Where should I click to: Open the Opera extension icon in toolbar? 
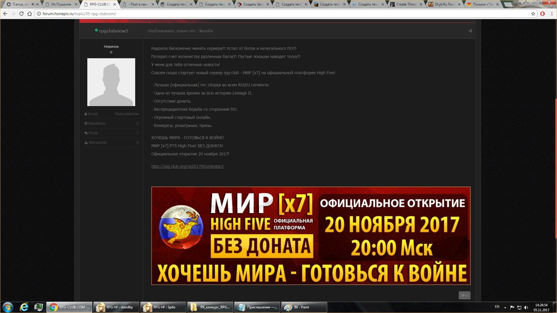point(542,14)
